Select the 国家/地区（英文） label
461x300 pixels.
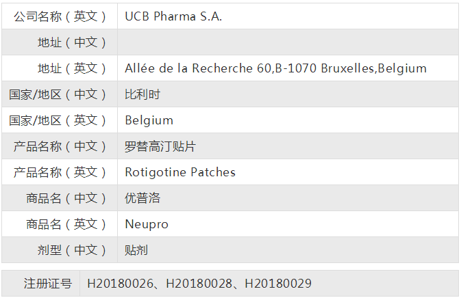tap(58, 120)
